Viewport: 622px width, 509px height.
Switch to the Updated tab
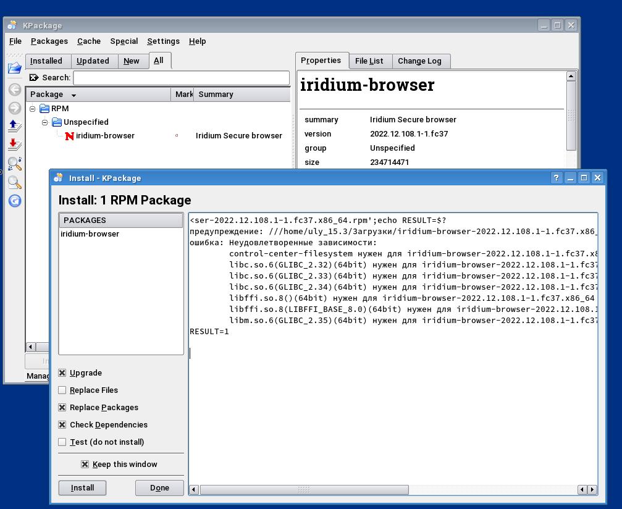(93, 61)
